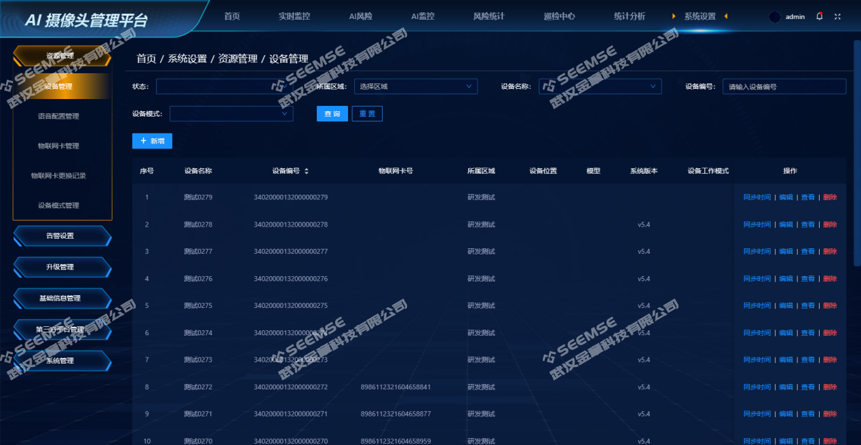Click 同步时间 for device 测试0279
This screenshot has width=861, height=445.
(757, 197)
